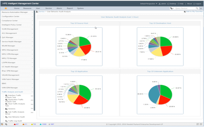
Task: Click the yellow minor alarm 735
Action: coord(33,124)
